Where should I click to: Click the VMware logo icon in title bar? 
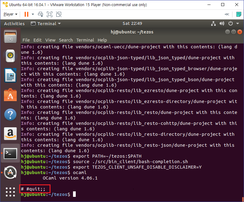coord(5,5)
